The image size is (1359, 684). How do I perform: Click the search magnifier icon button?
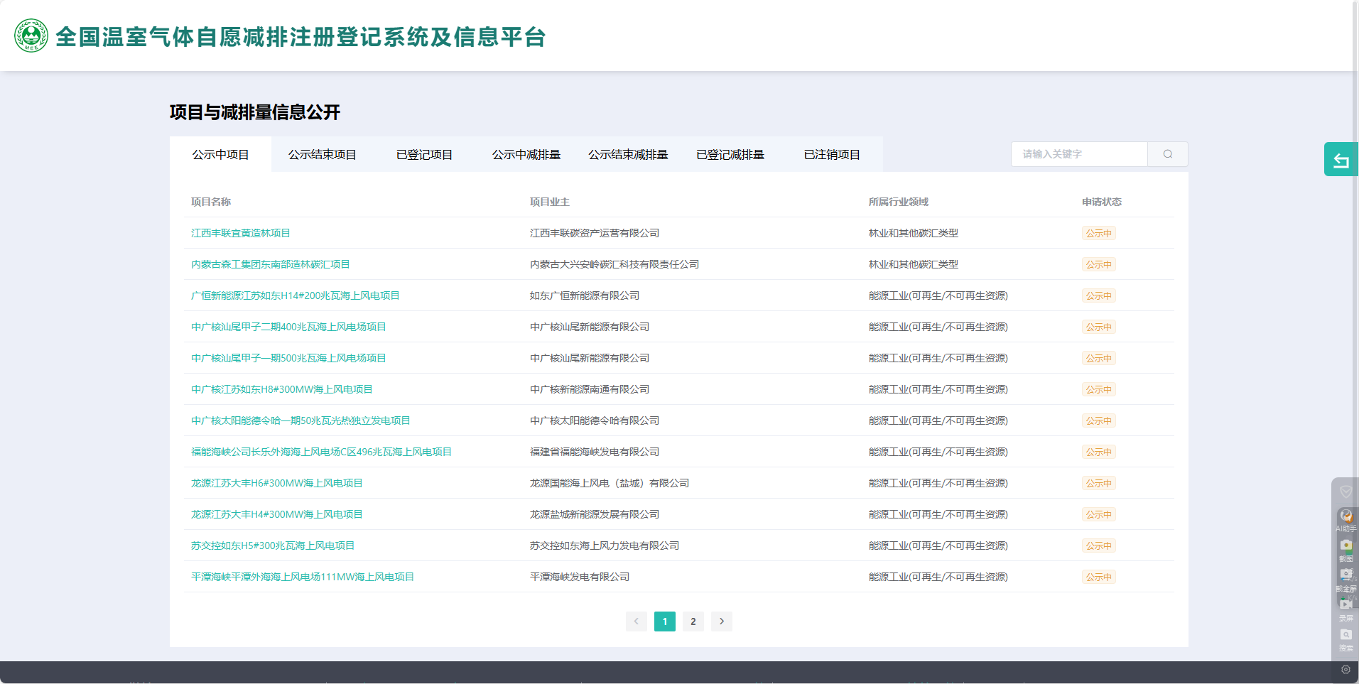pos(1167,154)
